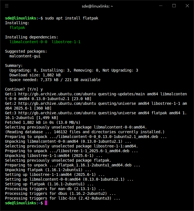Click 'Processing triggers for libc-bin' line
Viewport: 194px width, 211px height.
click(63, 198)
